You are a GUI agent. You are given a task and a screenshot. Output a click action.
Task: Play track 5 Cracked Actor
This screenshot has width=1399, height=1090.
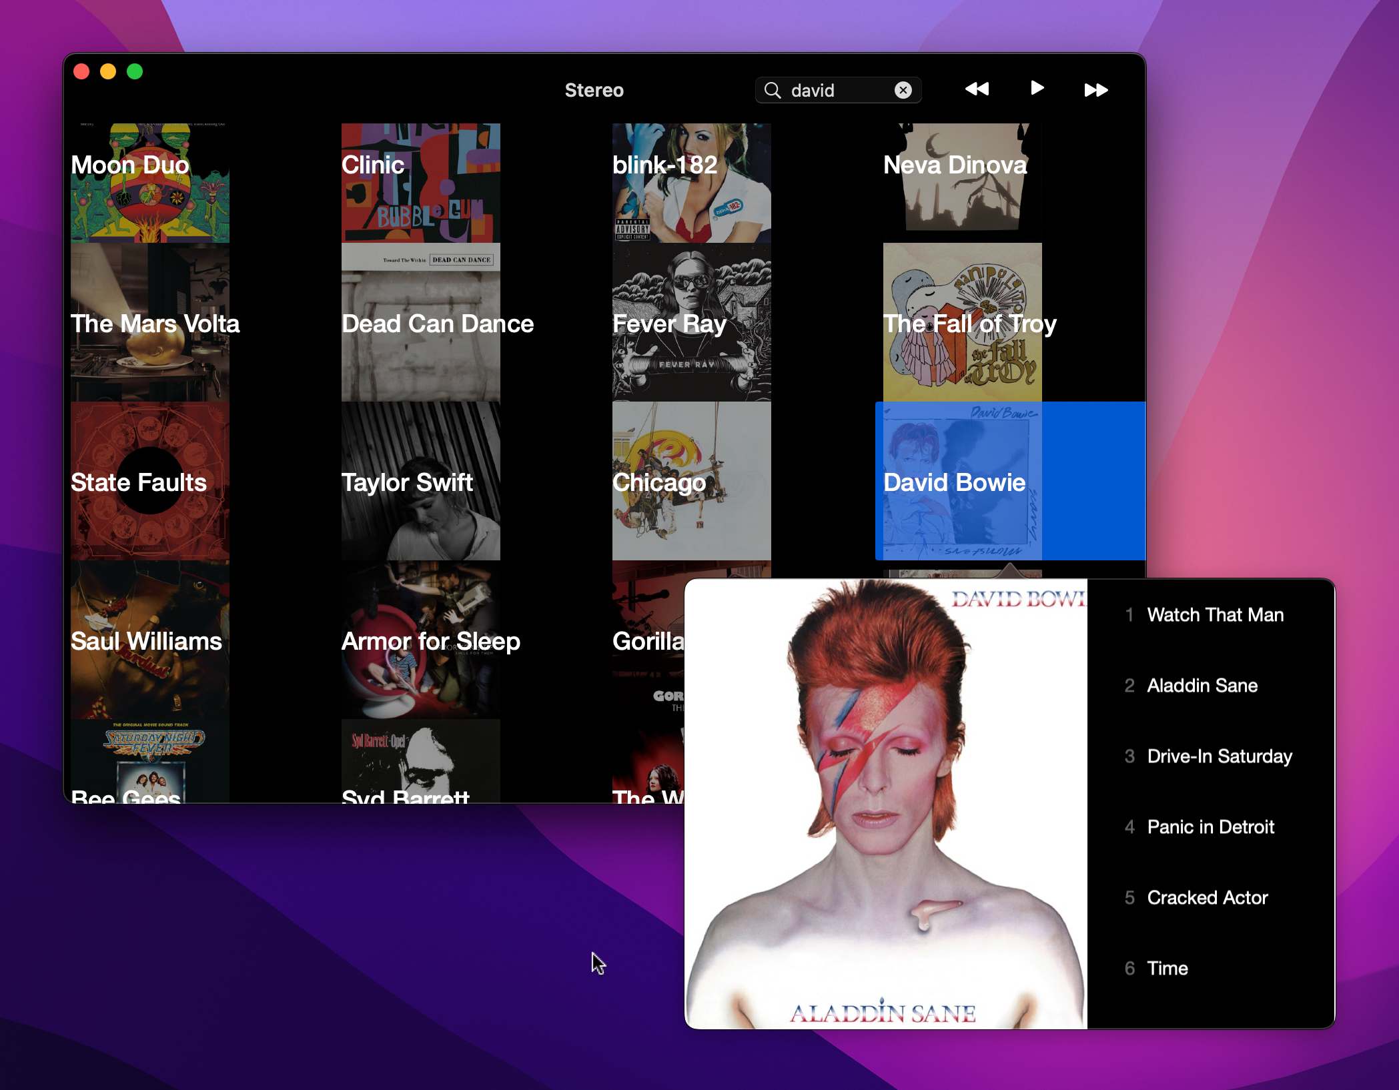(1210, 897)
